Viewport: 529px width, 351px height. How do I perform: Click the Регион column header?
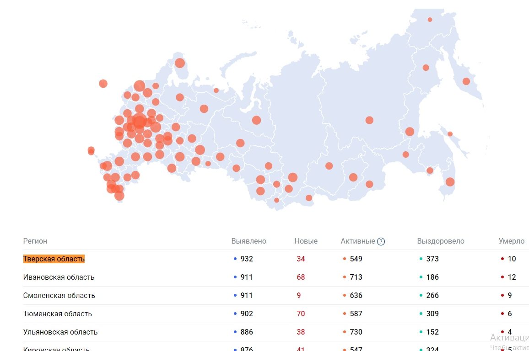(34, 241)
